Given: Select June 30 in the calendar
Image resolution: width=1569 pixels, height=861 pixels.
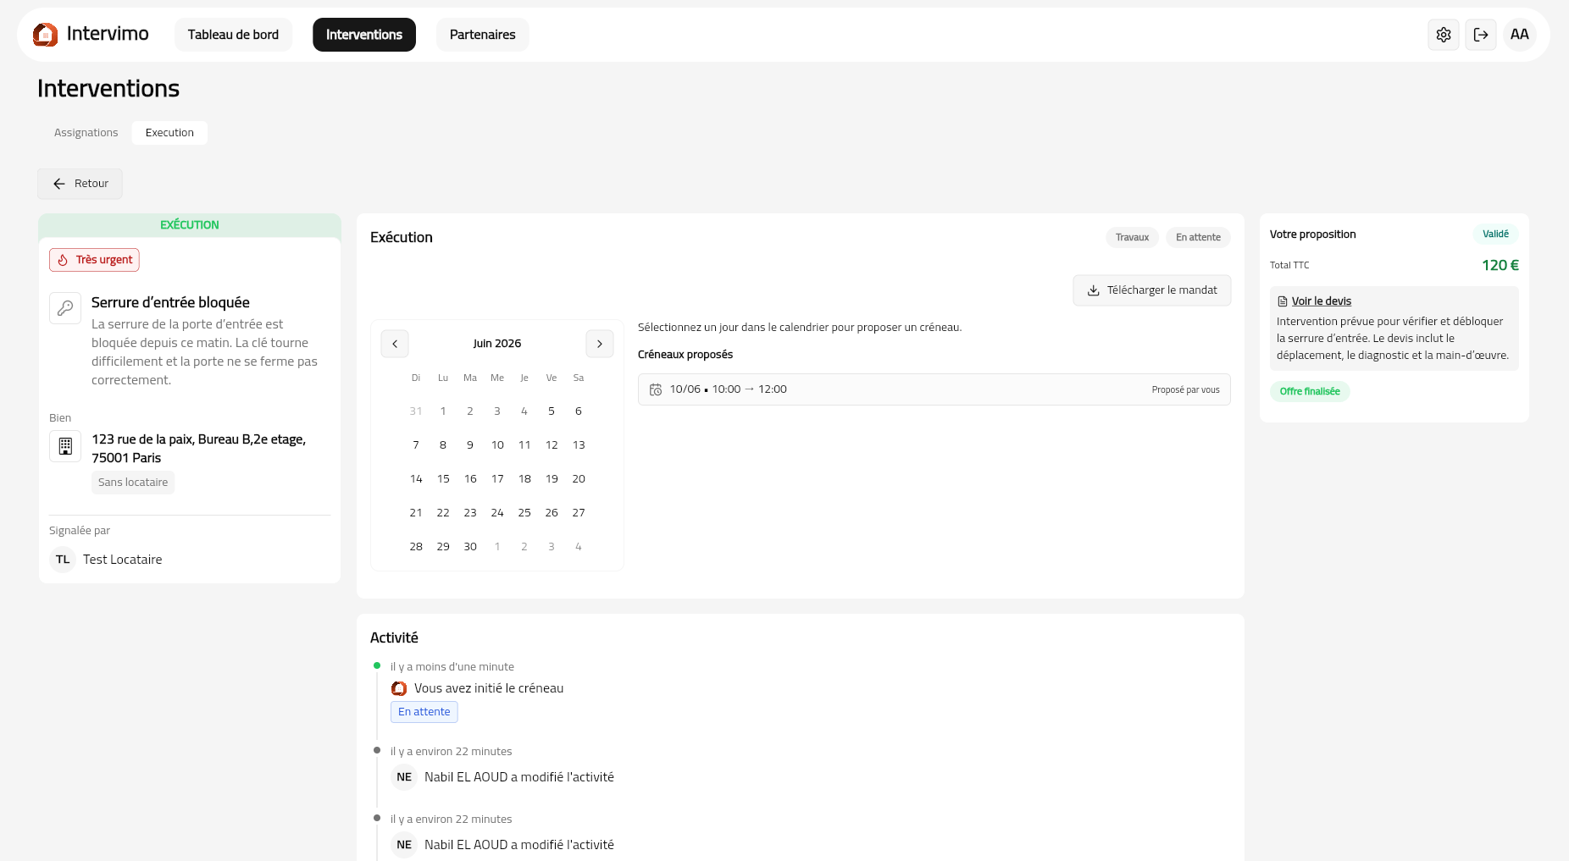Looking at the screenshot, I should click(470, 547).
